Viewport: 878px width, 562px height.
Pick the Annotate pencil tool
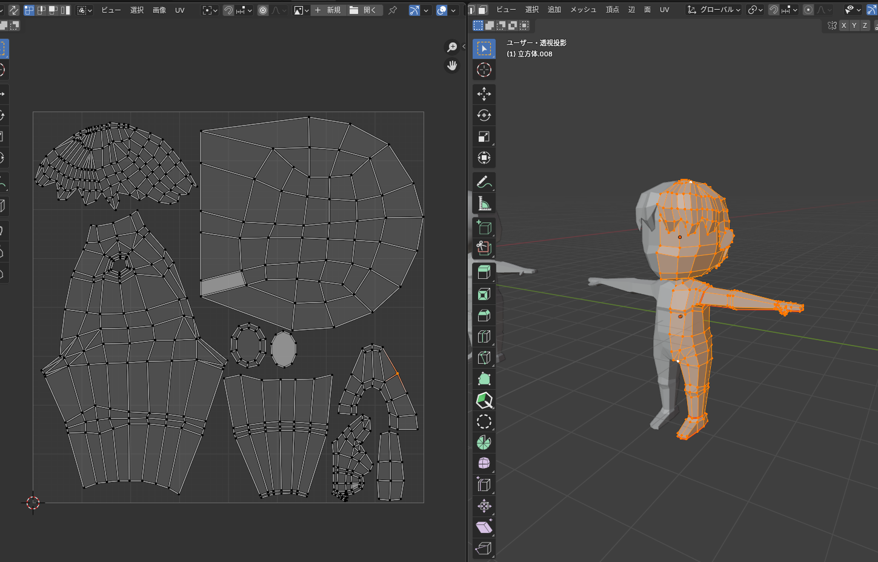point(484,182)
